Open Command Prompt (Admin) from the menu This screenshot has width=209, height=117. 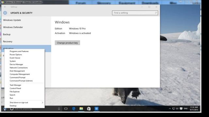pyautogui.click(x=25, y=81)
